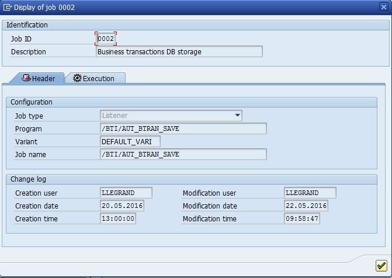
Task: Click the Job ID label
Action: click(x=21, y=39)
